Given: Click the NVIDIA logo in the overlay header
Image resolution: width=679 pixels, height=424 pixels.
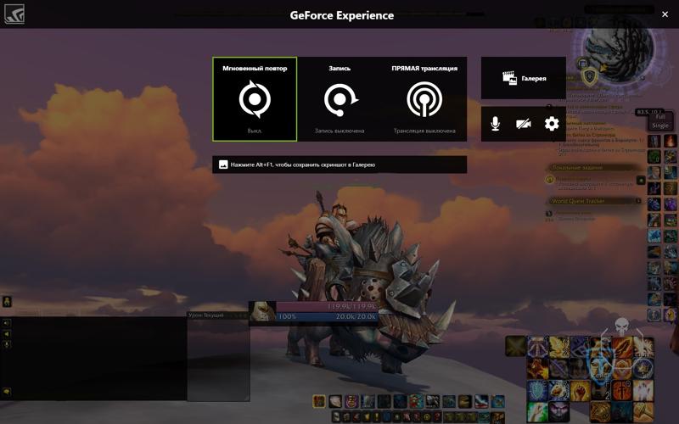Looking at the screenshot, I should coord(14,14).
